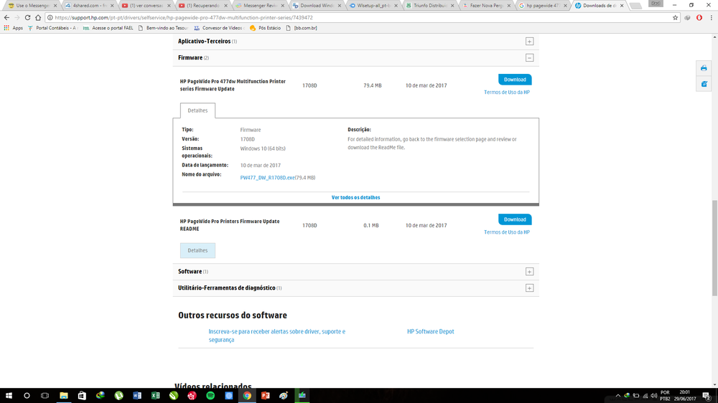Go back with the browser back arrow
This screenshot has width=718, height=403.
[6, 17]
